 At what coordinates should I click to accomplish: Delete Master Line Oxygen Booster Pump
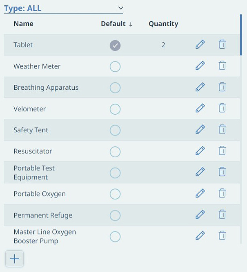222,236
